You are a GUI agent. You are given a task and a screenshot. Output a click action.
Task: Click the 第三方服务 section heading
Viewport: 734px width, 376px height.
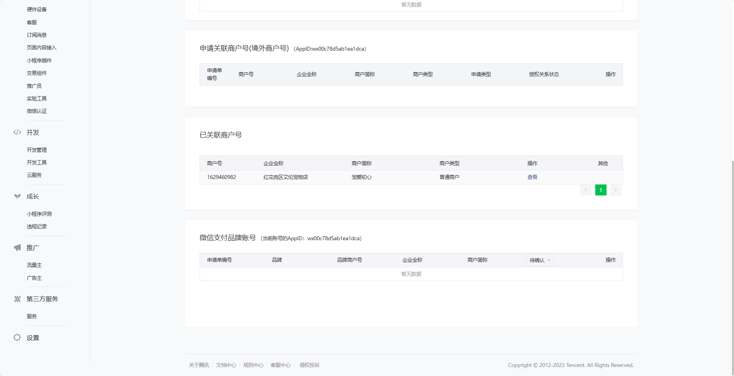(42, 299)
